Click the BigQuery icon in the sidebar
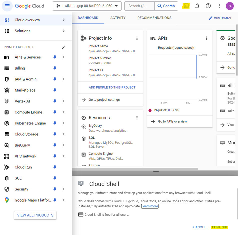The width and height of the screenshot is (238, 235). click(7, 145)
